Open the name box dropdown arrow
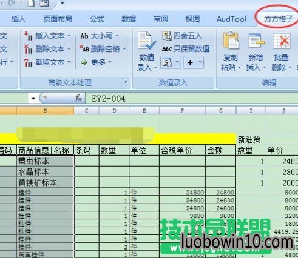Screen dimensions: 298x258 point(33,98)
